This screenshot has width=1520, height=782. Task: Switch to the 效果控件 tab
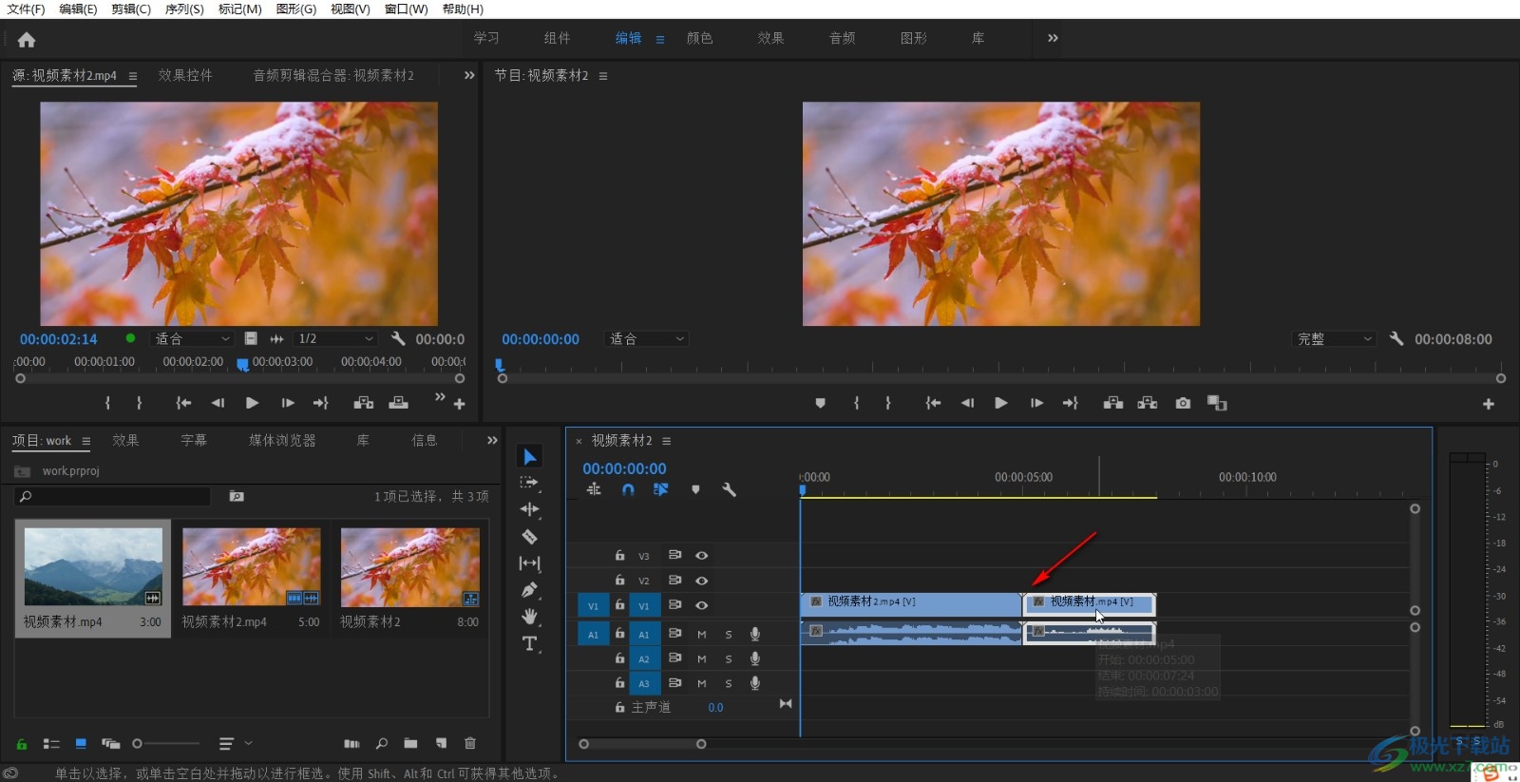[185, 75]
